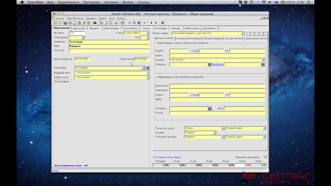Cut selection with the scissors icon

(130, 23)
